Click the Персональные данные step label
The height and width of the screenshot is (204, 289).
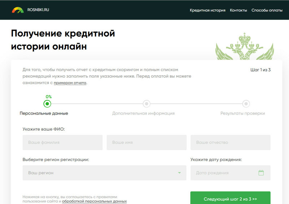pyautogui.click(x=44, y=113)
